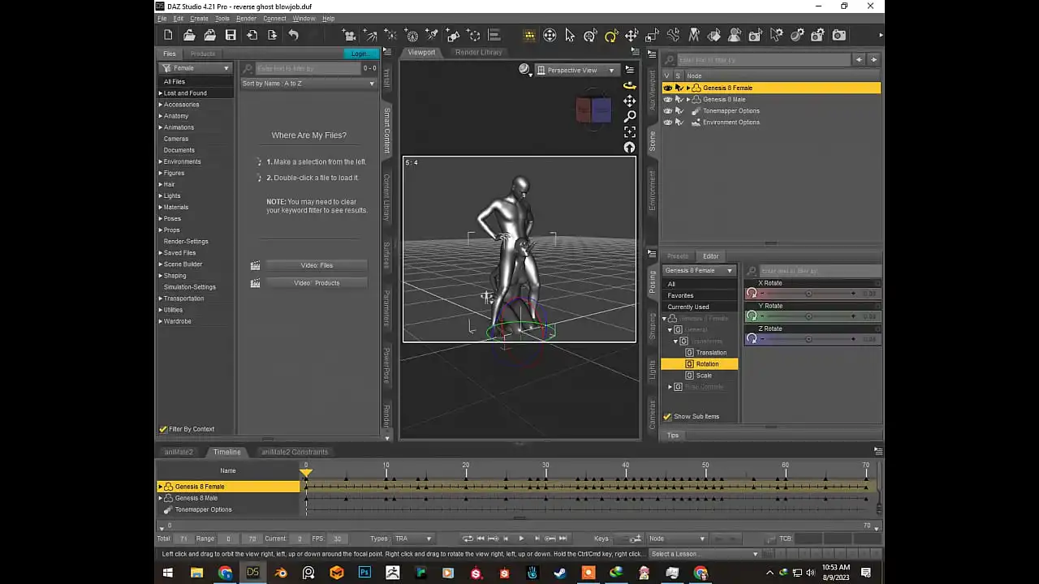Screen dimensions: 1039x584
Task: Open the Render menu
Action: (246, 18)
